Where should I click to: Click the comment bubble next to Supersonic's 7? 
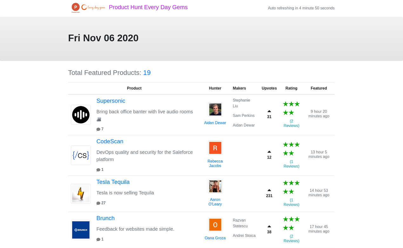point(98,129)
